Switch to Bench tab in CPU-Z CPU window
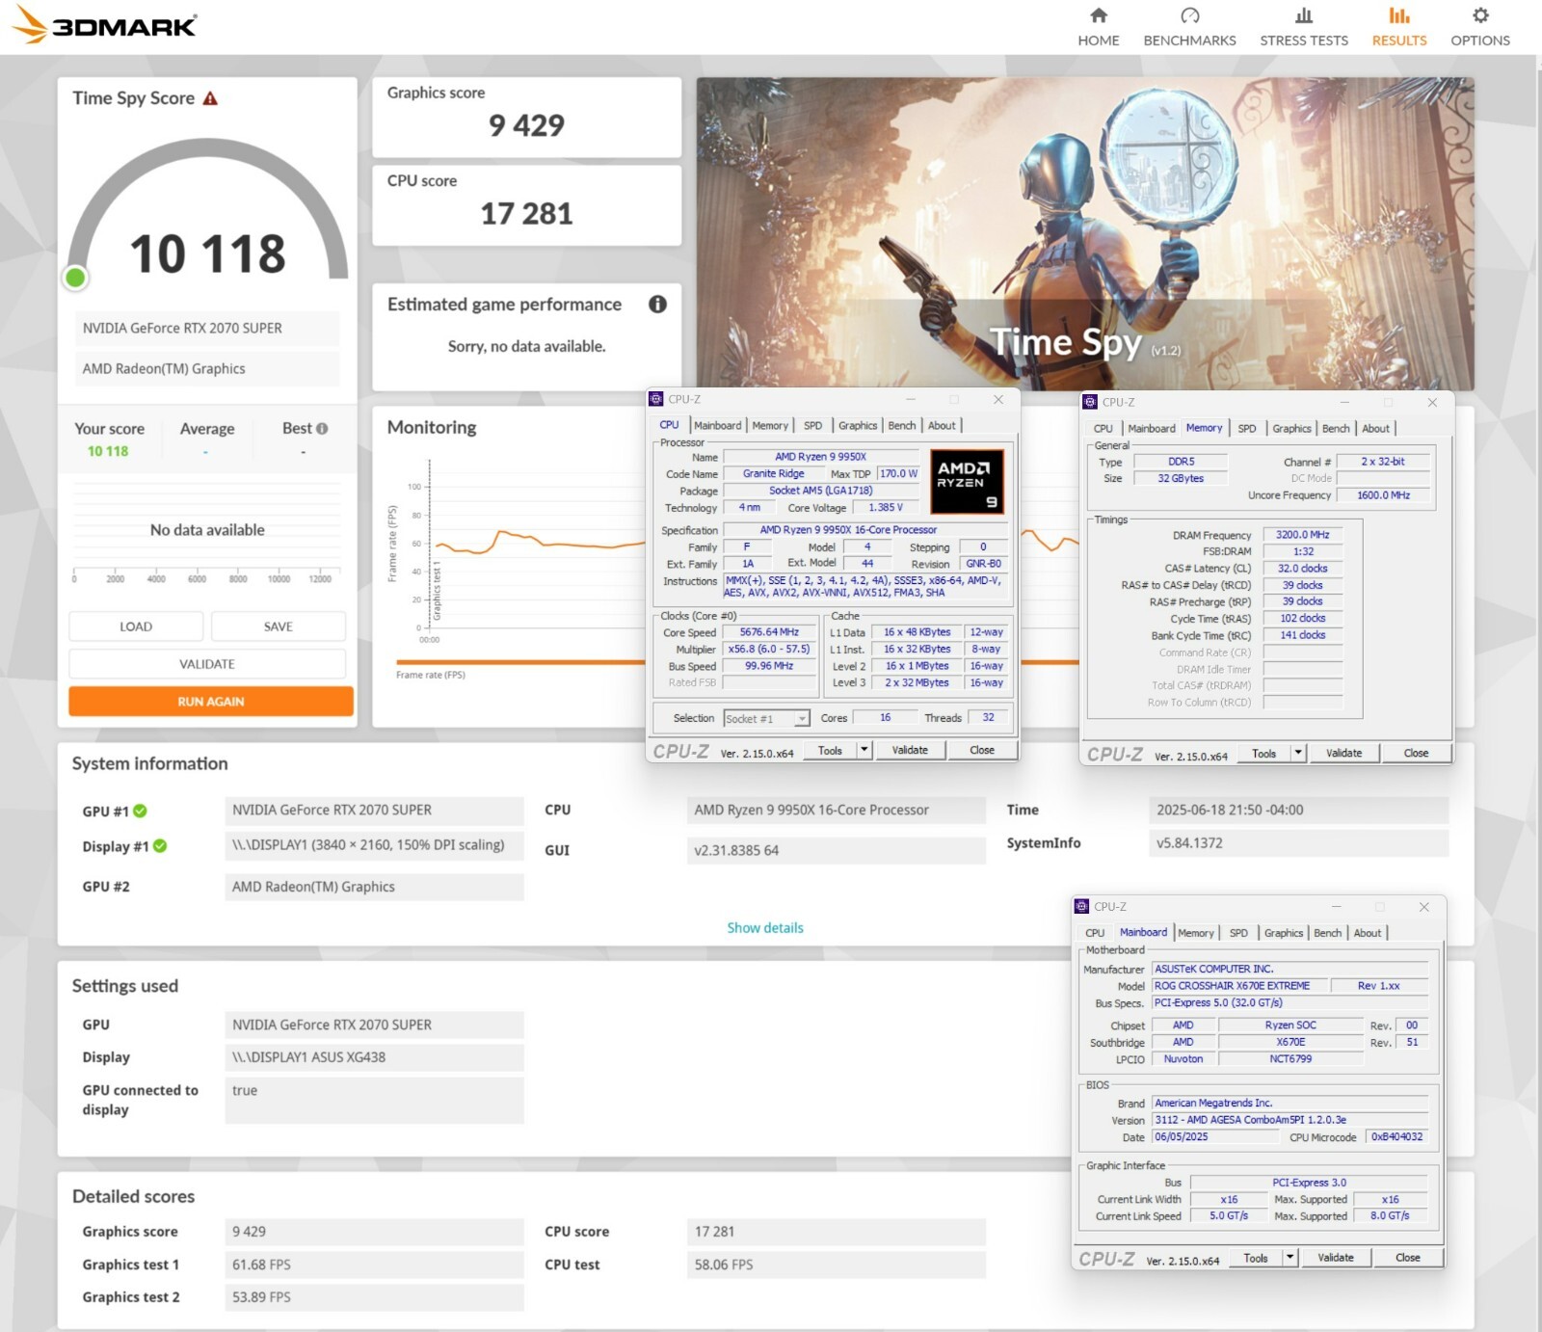 point(901,426)
